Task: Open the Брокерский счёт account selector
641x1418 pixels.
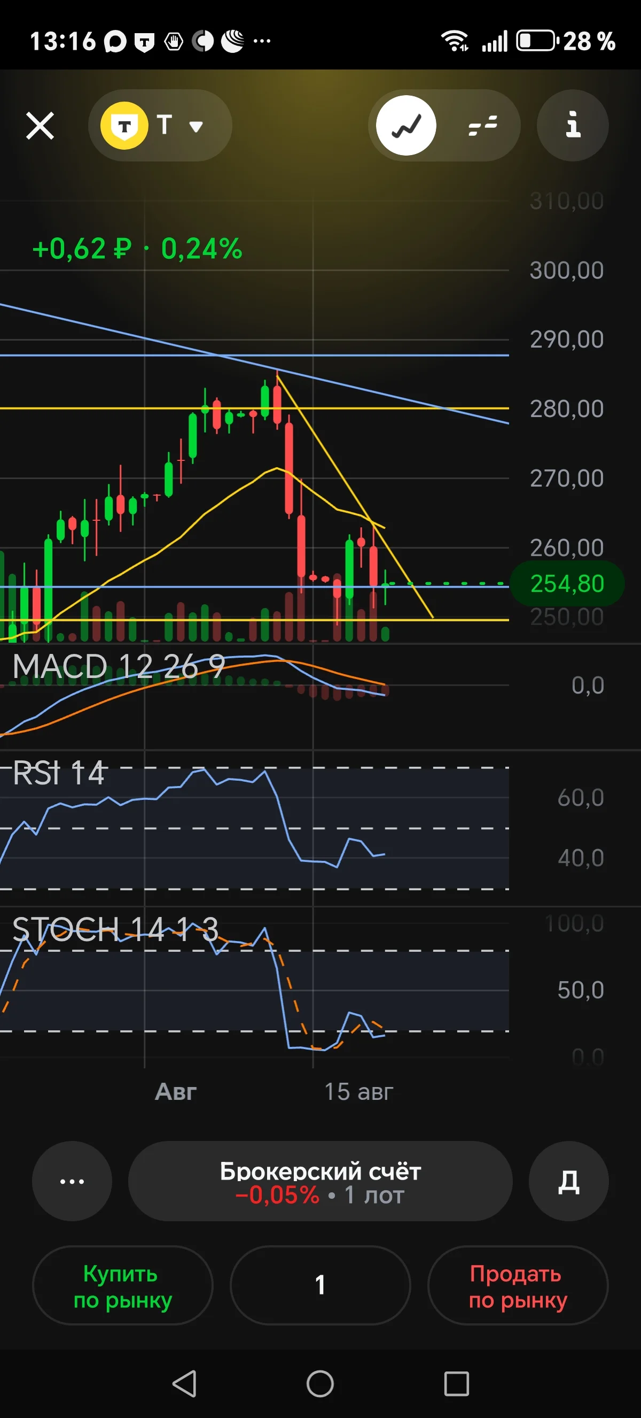Action: [320, 1181]
